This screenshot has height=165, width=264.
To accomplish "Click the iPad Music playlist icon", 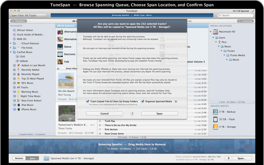I will 14,105.
